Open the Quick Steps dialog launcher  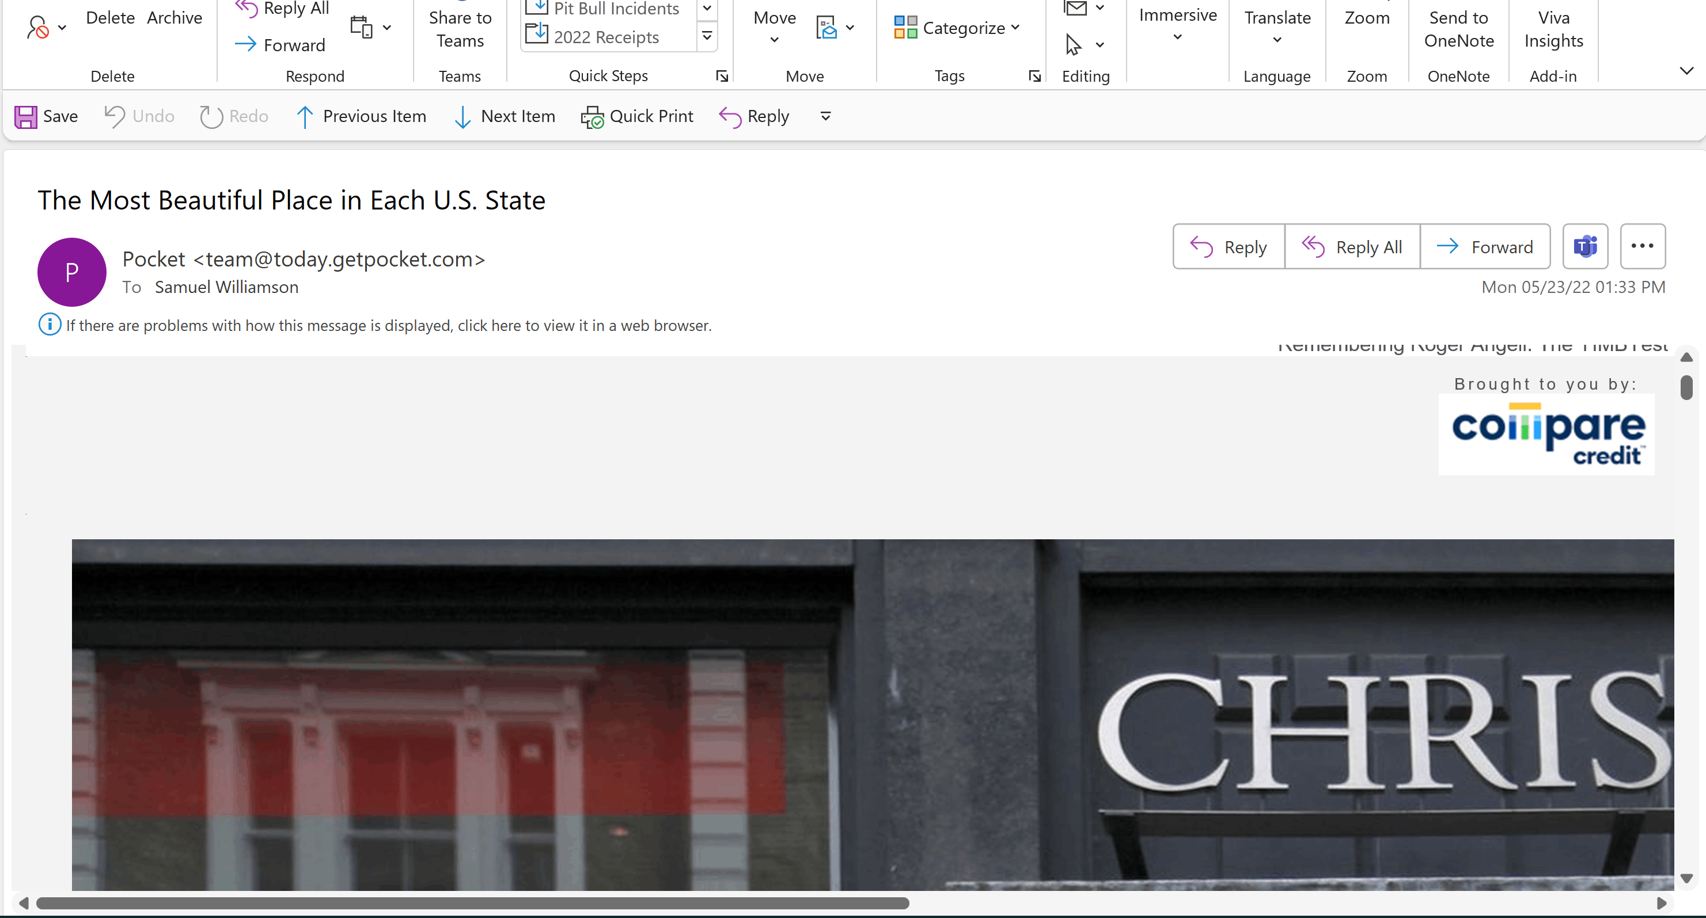[x=722, y=76]
